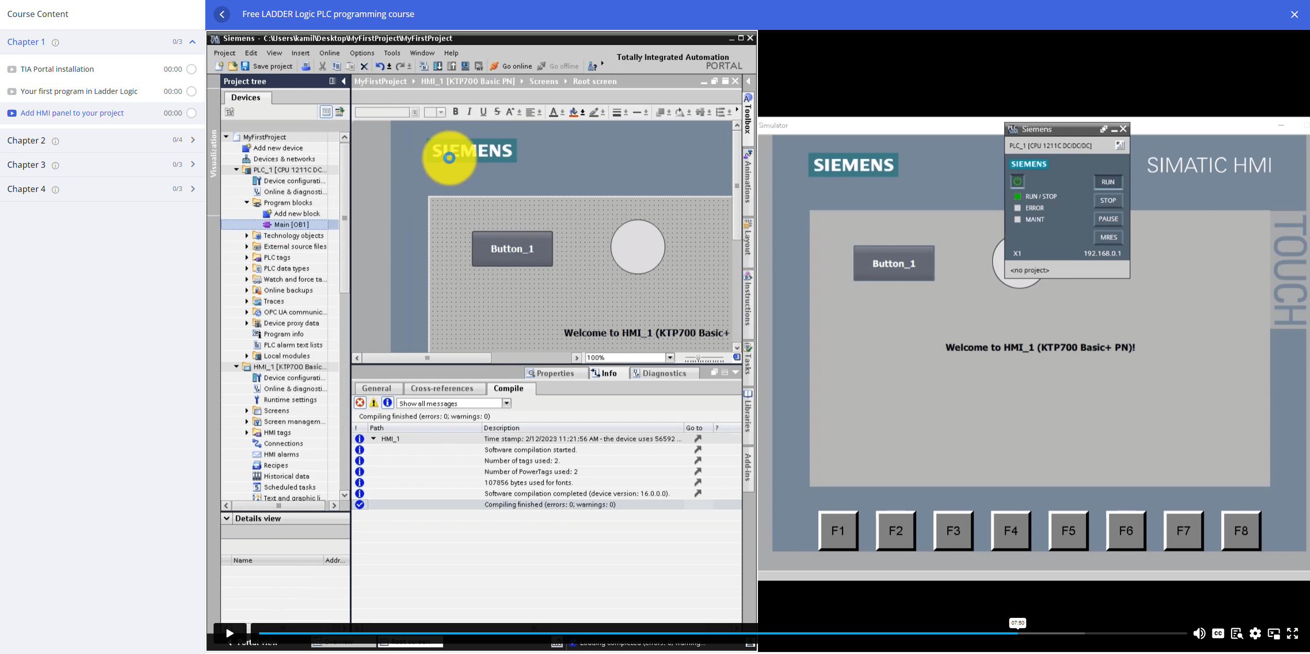Expand the Technology objects tree node
This screenshot has height=654, width=1310.
(246, 235)
